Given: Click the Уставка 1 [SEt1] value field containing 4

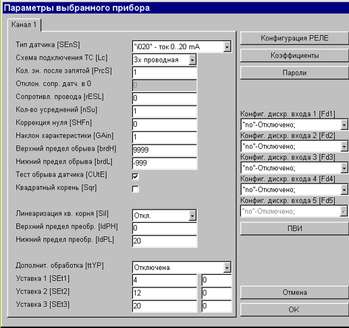Looking at the screenshot, I should pos(165,280).
